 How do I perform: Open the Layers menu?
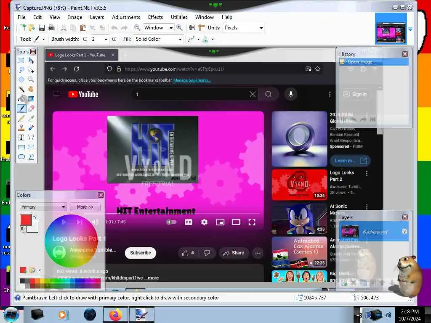coord(97,17)
